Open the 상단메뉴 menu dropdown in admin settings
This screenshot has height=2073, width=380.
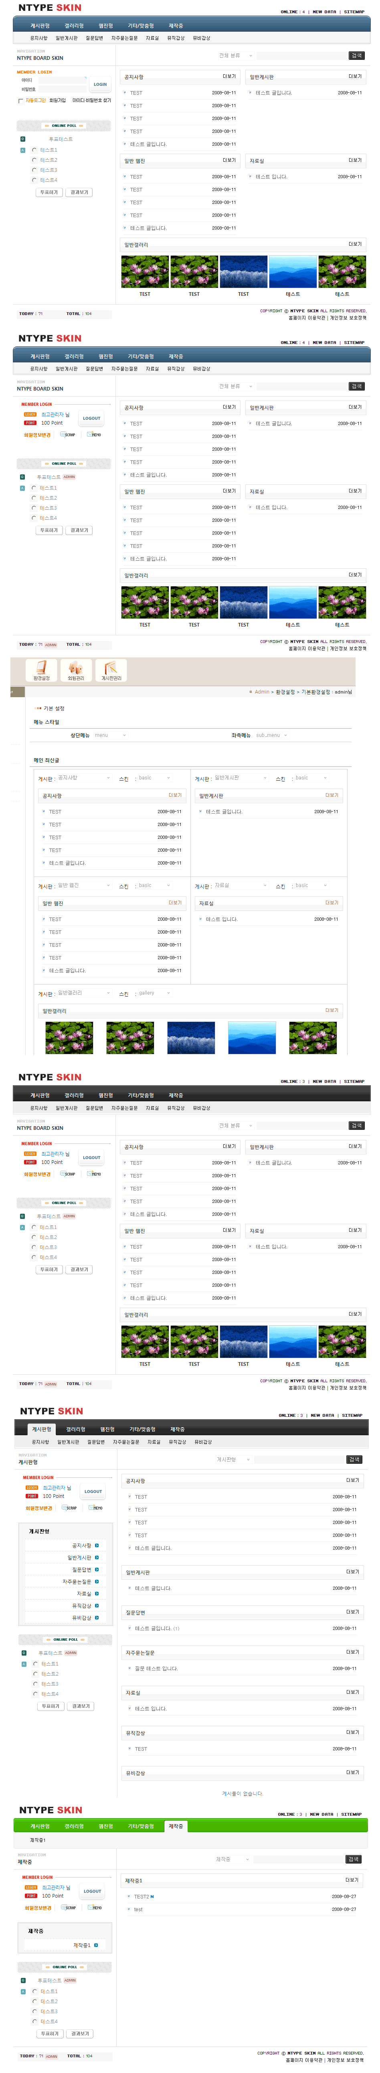(110, 735)
